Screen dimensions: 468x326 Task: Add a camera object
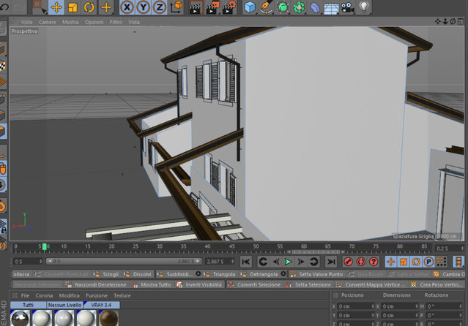pyautogui.click(x=347, y=7)
